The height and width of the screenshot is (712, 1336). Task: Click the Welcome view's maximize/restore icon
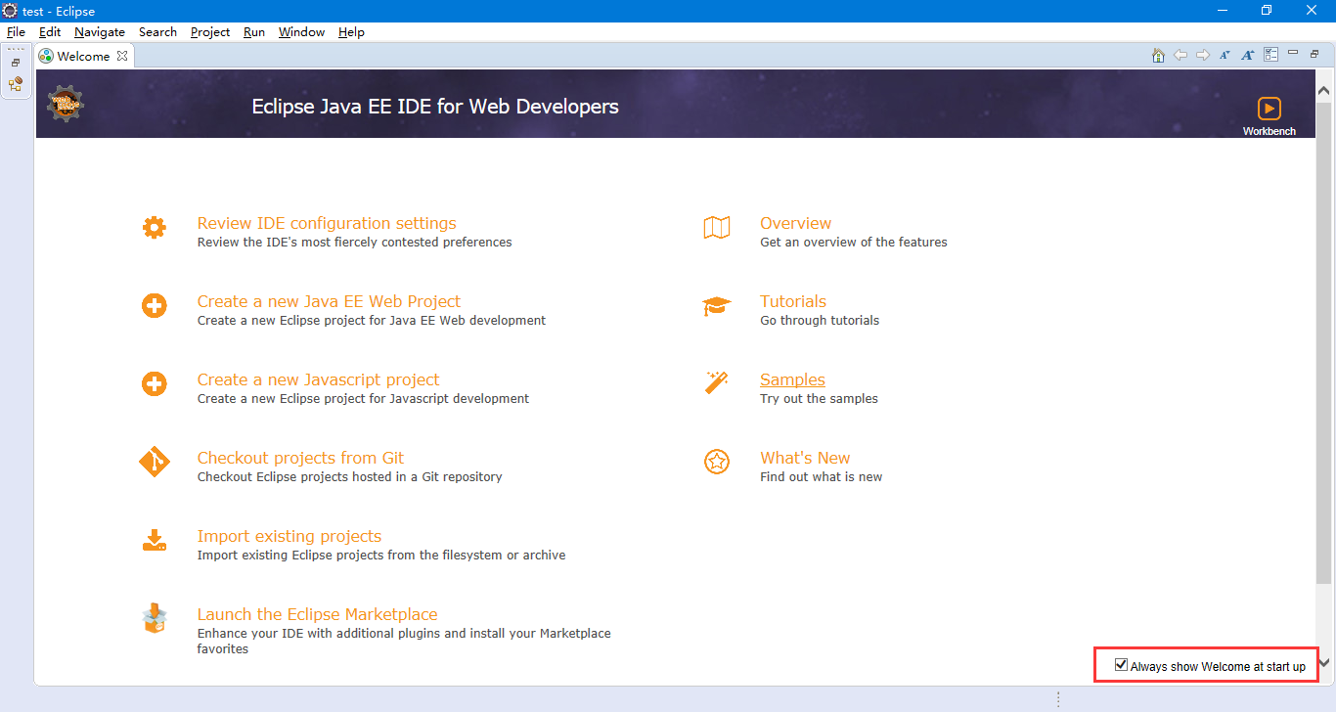[1315, 54]
